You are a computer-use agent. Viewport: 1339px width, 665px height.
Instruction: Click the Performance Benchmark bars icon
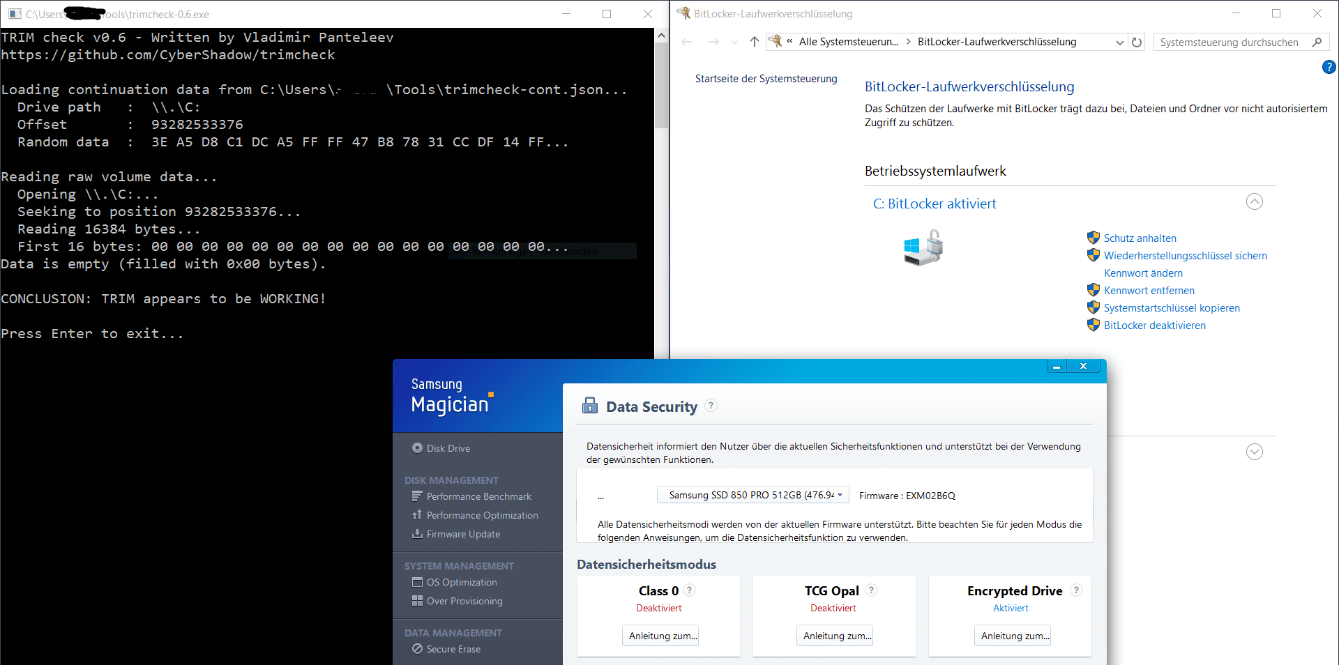[x=417, y=496]
